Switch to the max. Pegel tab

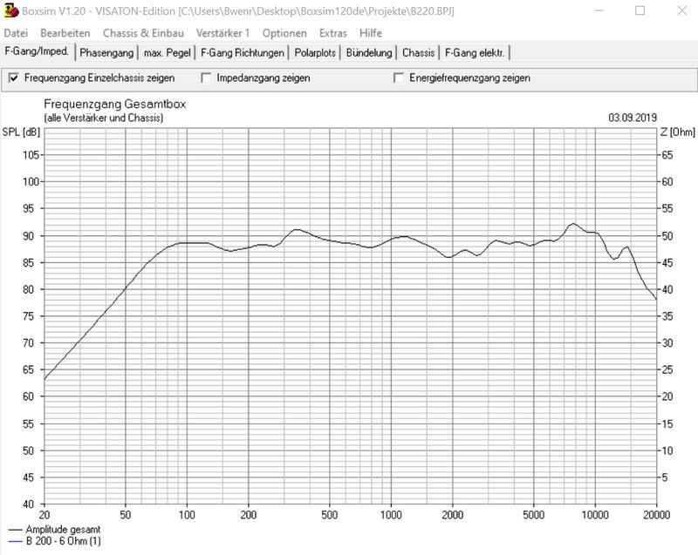pos(167,53)
